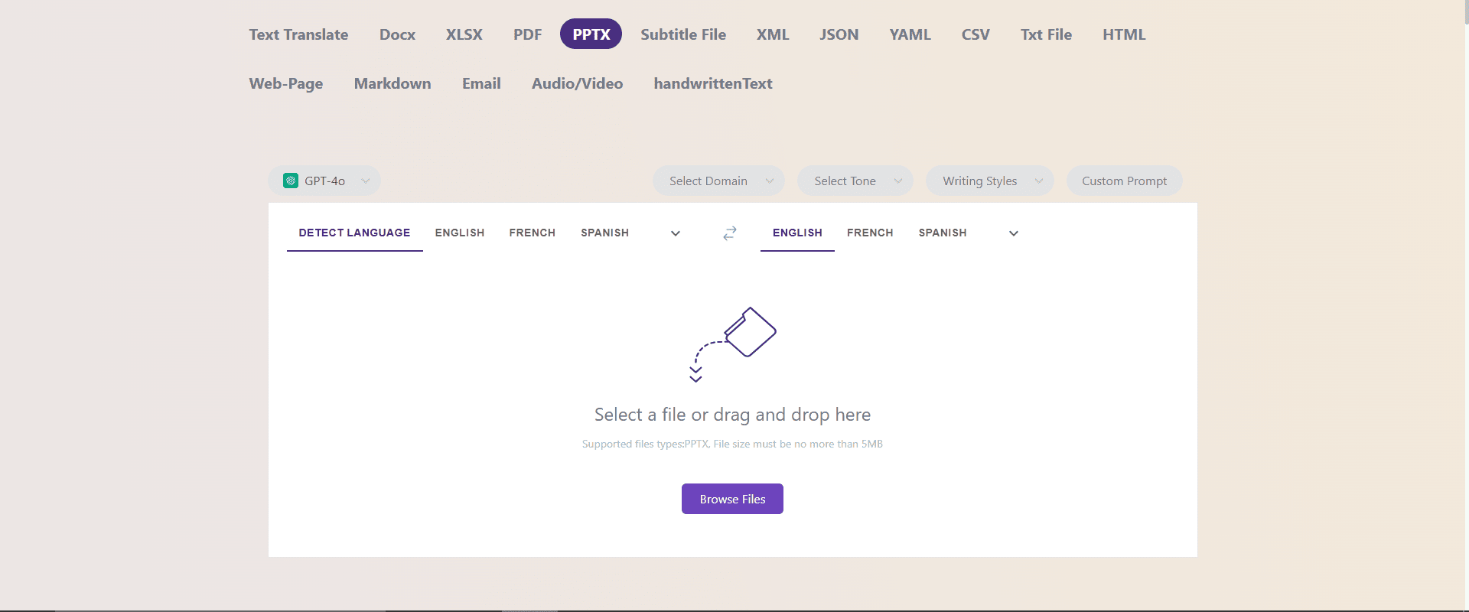Expand more source languages chevron
Viewport: 1469px width, 612px height.
click(x=676, y=233)
